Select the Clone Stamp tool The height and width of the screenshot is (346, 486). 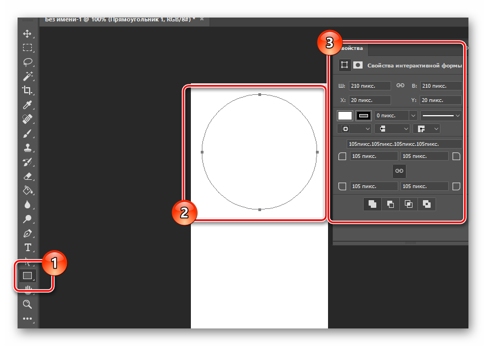click(x=27, y=148)
